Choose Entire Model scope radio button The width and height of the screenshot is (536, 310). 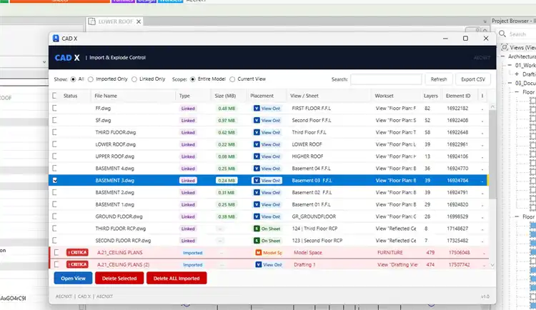point(192,79)
